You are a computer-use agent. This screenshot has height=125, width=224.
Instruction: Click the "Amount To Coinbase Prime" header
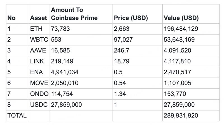74,14
